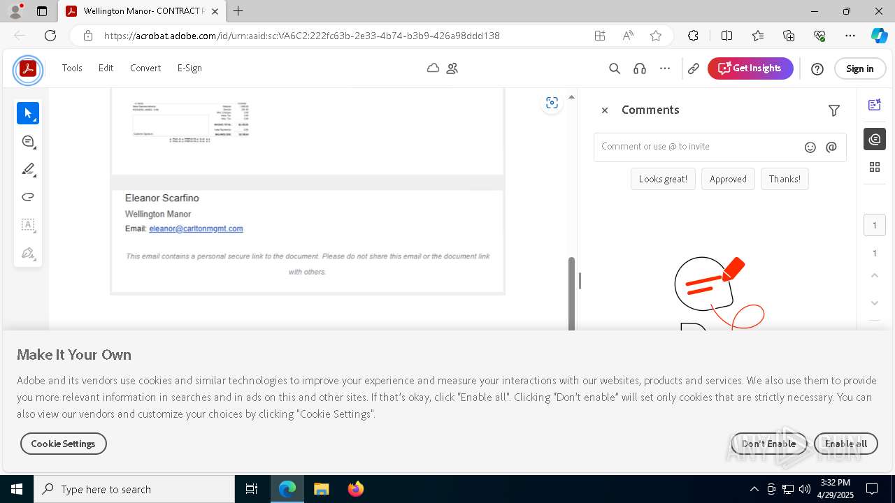Open the fill and sign pen tool

pos(28,253)
